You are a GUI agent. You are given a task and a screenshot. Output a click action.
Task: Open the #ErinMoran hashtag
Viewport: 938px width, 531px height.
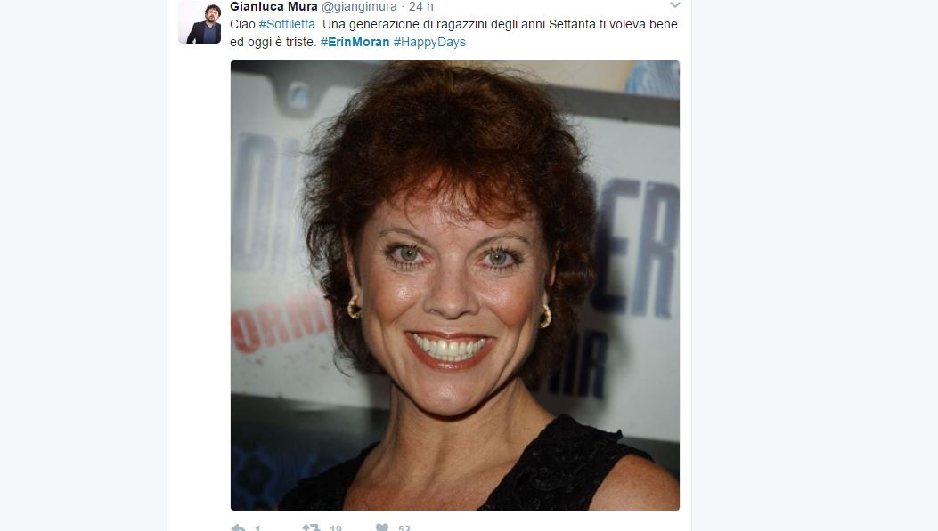coord(355,43)
